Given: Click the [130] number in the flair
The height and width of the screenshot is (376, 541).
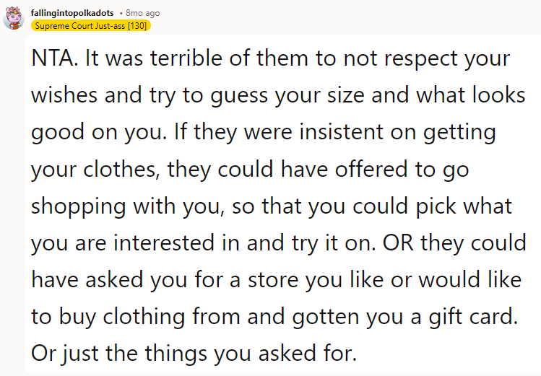Looking at the screenshot, I should point(134,26).
